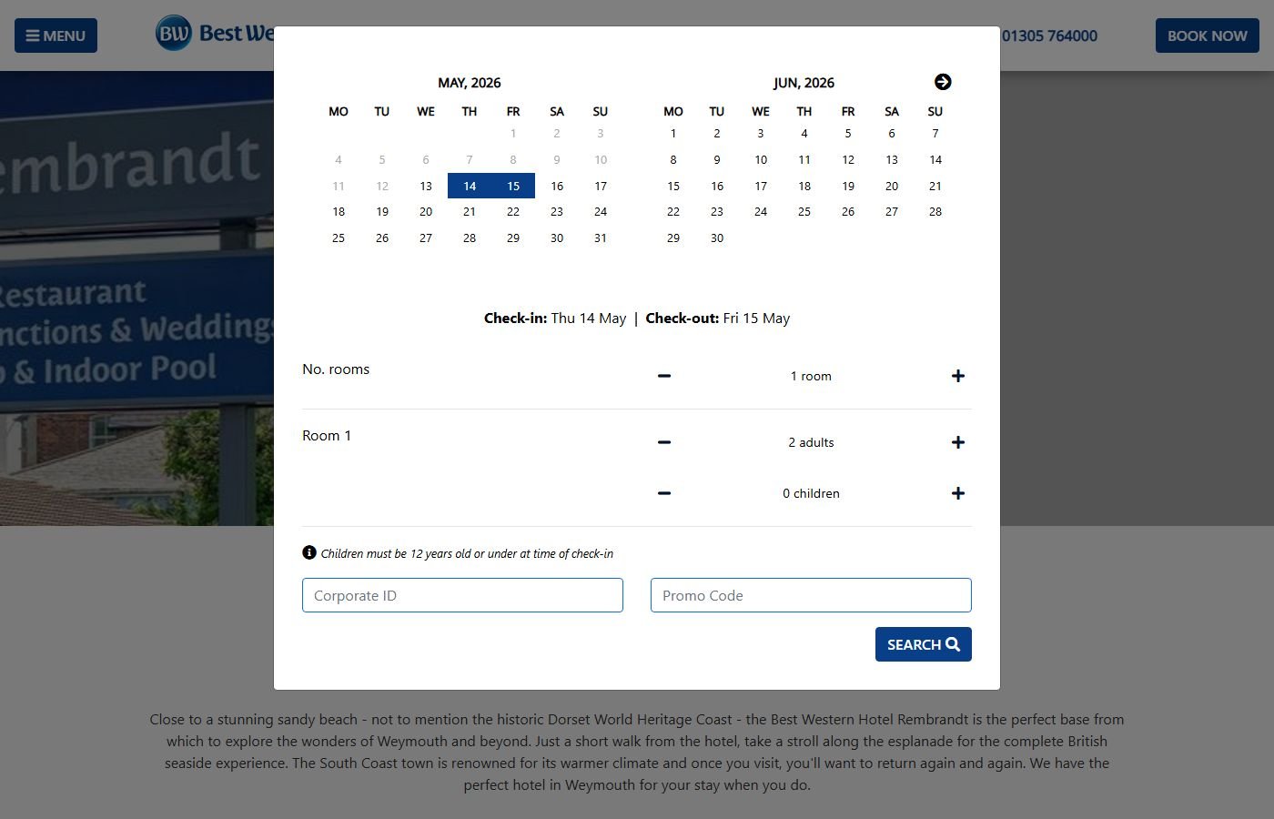Pick June 7 in the calendar

(x=935, y=133)
